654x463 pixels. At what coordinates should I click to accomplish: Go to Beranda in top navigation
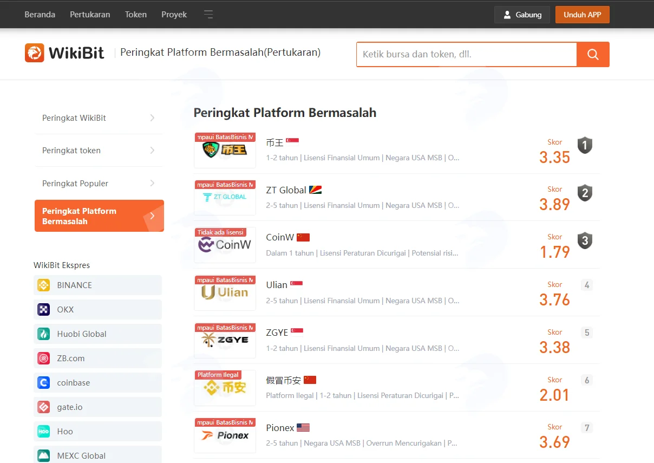point(40,15)
